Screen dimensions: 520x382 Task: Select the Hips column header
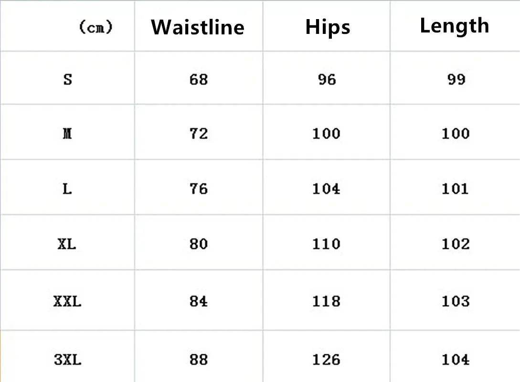pos(328,27)
